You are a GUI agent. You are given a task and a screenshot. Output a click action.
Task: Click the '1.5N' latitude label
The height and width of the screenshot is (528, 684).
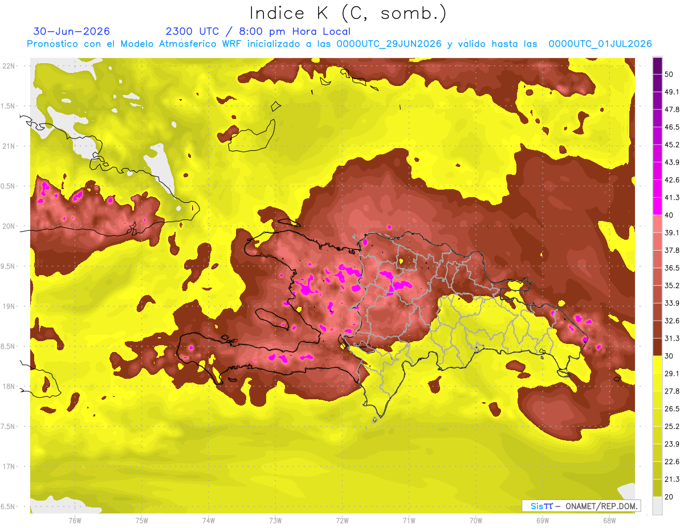(8, 106)
